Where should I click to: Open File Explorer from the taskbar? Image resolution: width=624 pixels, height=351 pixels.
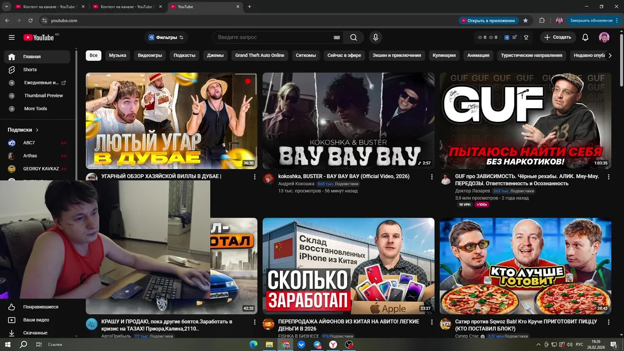(269, 344)
